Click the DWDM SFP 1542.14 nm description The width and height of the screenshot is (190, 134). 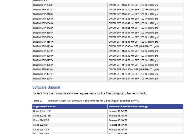coord(134,74)
